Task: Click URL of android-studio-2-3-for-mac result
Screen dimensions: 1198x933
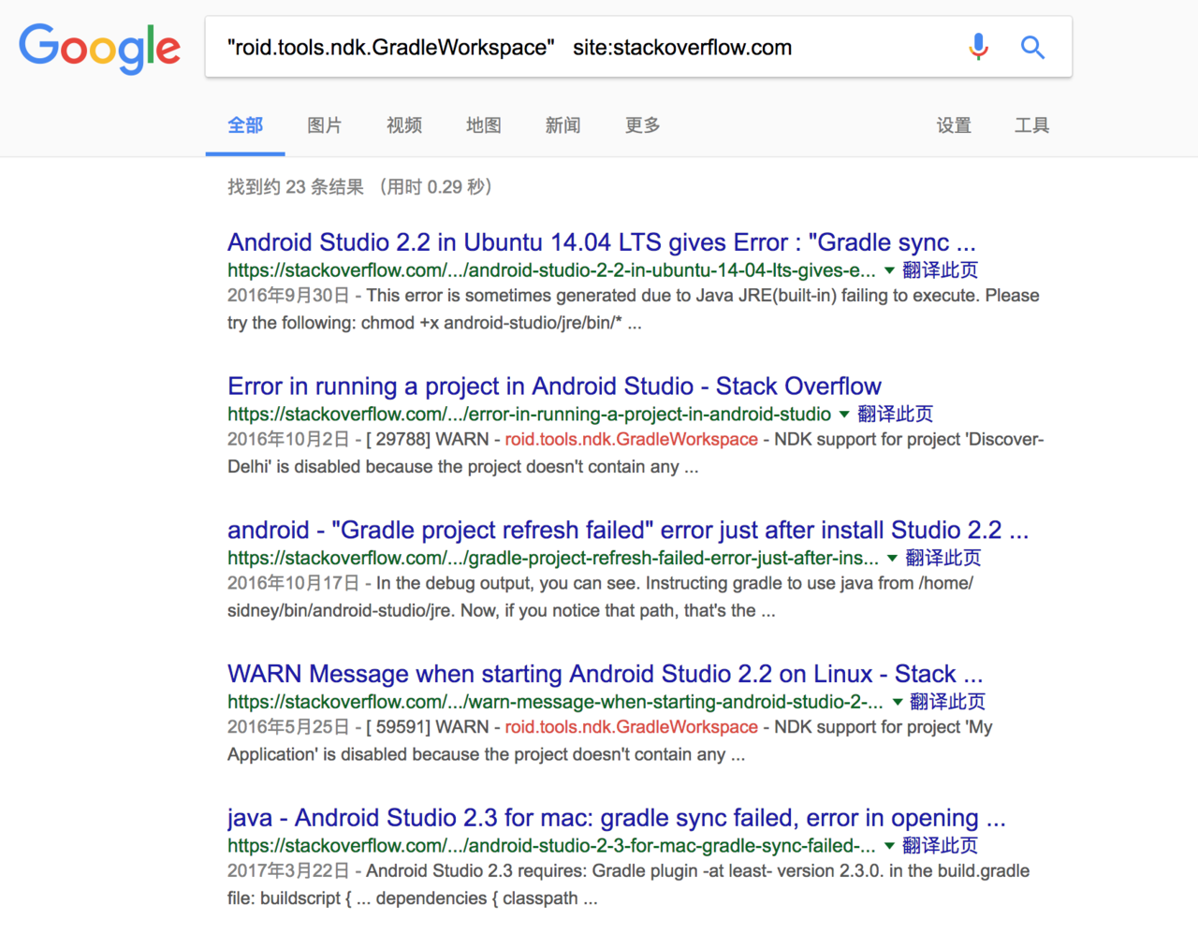Action: click(x=551, y=846)
